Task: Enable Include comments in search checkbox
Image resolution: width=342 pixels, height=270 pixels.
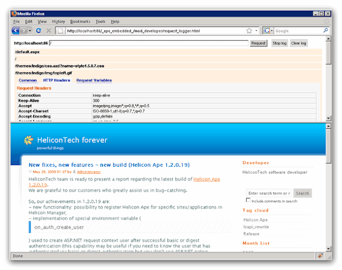Action: point(248,200)
